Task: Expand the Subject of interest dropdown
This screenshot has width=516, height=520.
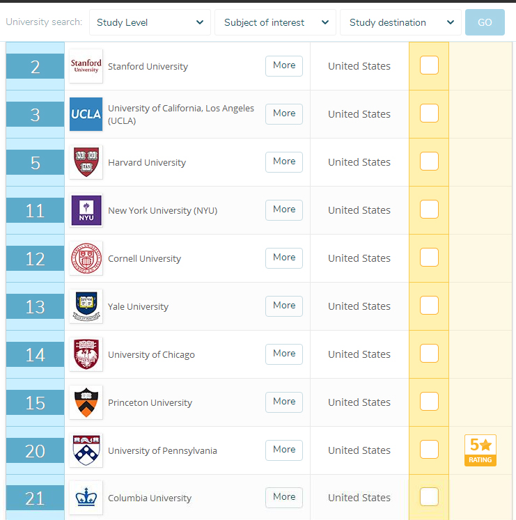Action: coord(275,22)
